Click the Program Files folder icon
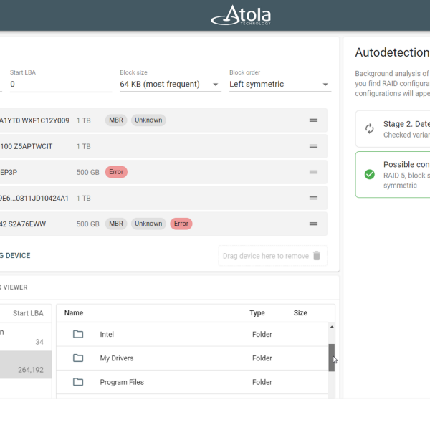This screenshot has width=430, height=430. (78, 382)
